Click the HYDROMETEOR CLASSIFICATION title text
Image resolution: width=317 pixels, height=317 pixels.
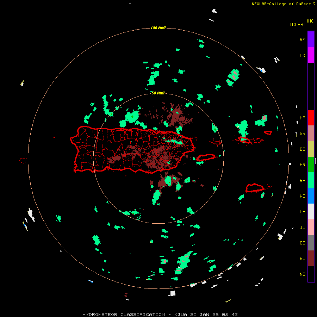pyautogui.click(x=123, y=315)
